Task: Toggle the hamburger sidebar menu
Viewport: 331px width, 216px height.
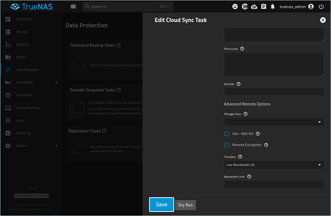Action: [x=73, y=7]
